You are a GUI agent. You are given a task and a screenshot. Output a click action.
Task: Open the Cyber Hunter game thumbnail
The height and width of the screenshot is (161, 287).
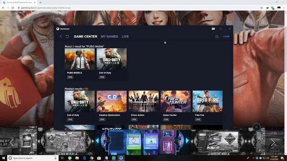click(175, 102)
